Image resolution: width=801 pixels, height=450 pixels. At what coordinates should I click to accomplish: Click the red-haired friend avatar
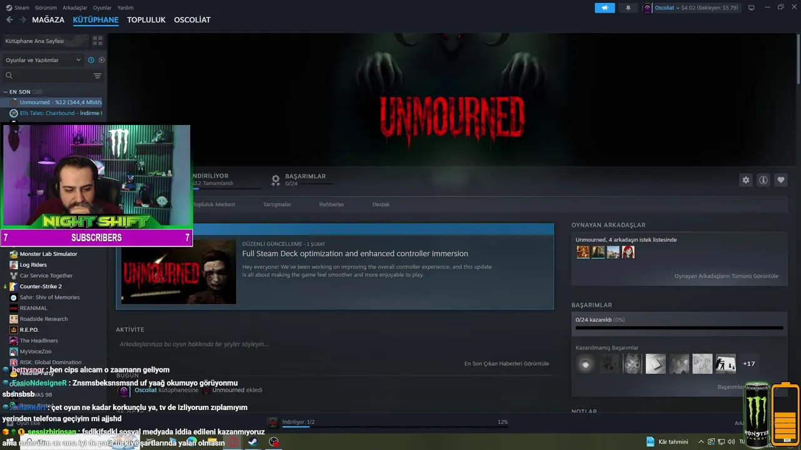[628, 252]
